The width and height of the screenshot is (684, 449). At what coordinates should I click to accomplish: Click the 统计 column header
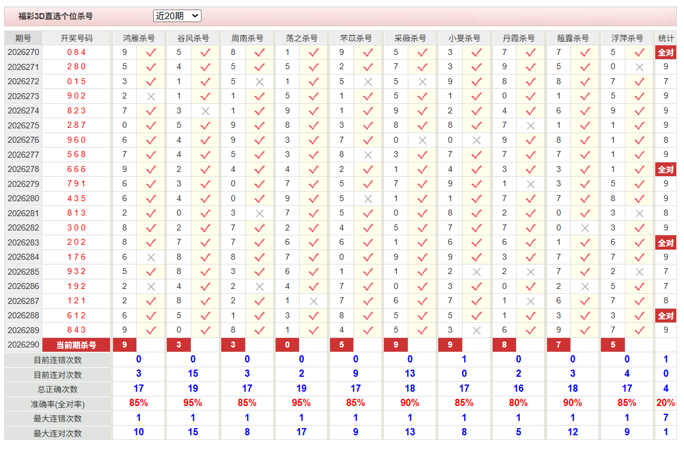[x=665, y=38]
